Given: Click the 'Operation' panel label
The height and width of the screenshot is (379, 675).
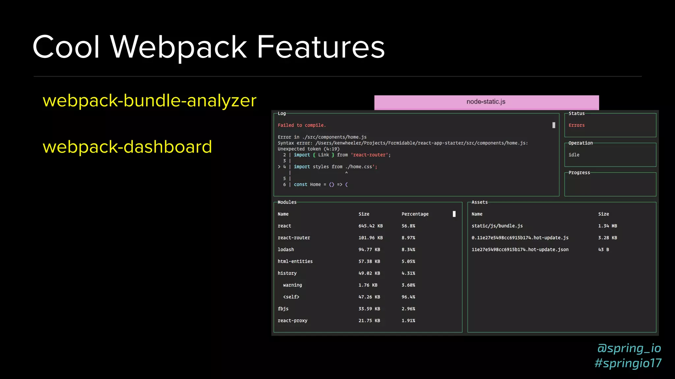Looking at the screenshot, I should pyautogui.click(x=580, y=143).
